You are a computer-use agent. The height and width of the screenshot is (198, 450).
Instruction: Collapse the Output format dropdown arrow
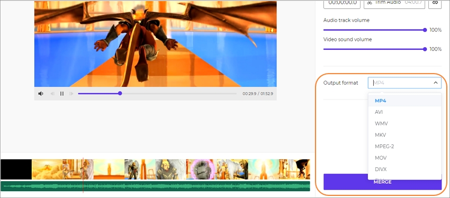point(435,83)
